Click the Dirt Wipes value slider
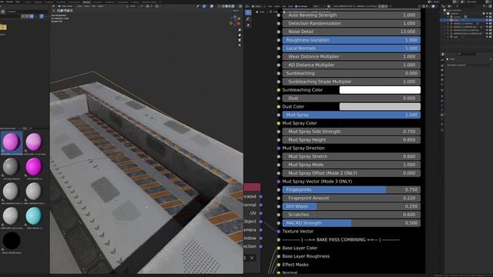This screenshot has width=493, height=277. click(351, 206)
